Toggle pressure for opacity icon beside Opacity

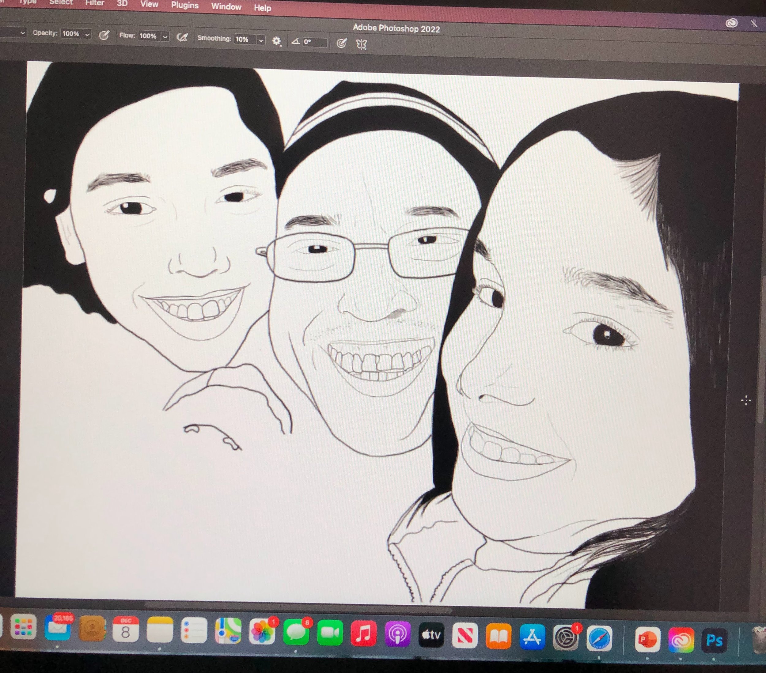pos(104,36)
